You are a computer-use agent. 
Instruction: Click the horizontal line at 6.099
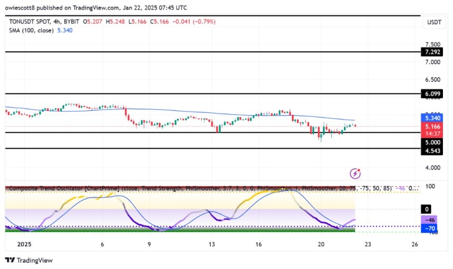click(x=213, y=94)
